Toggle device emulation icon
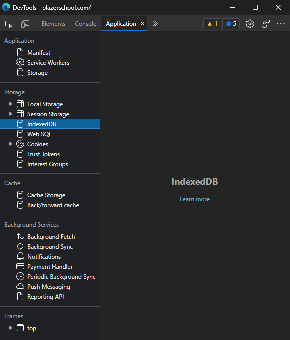 [25, 24]
